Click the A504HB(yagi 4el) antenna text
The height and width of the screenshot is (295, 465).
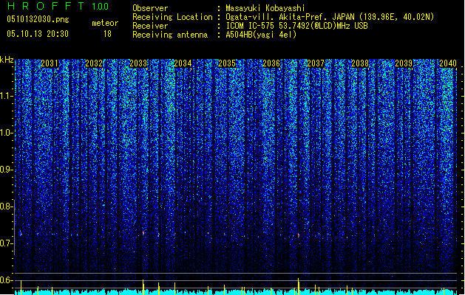[x=261, y=35]
